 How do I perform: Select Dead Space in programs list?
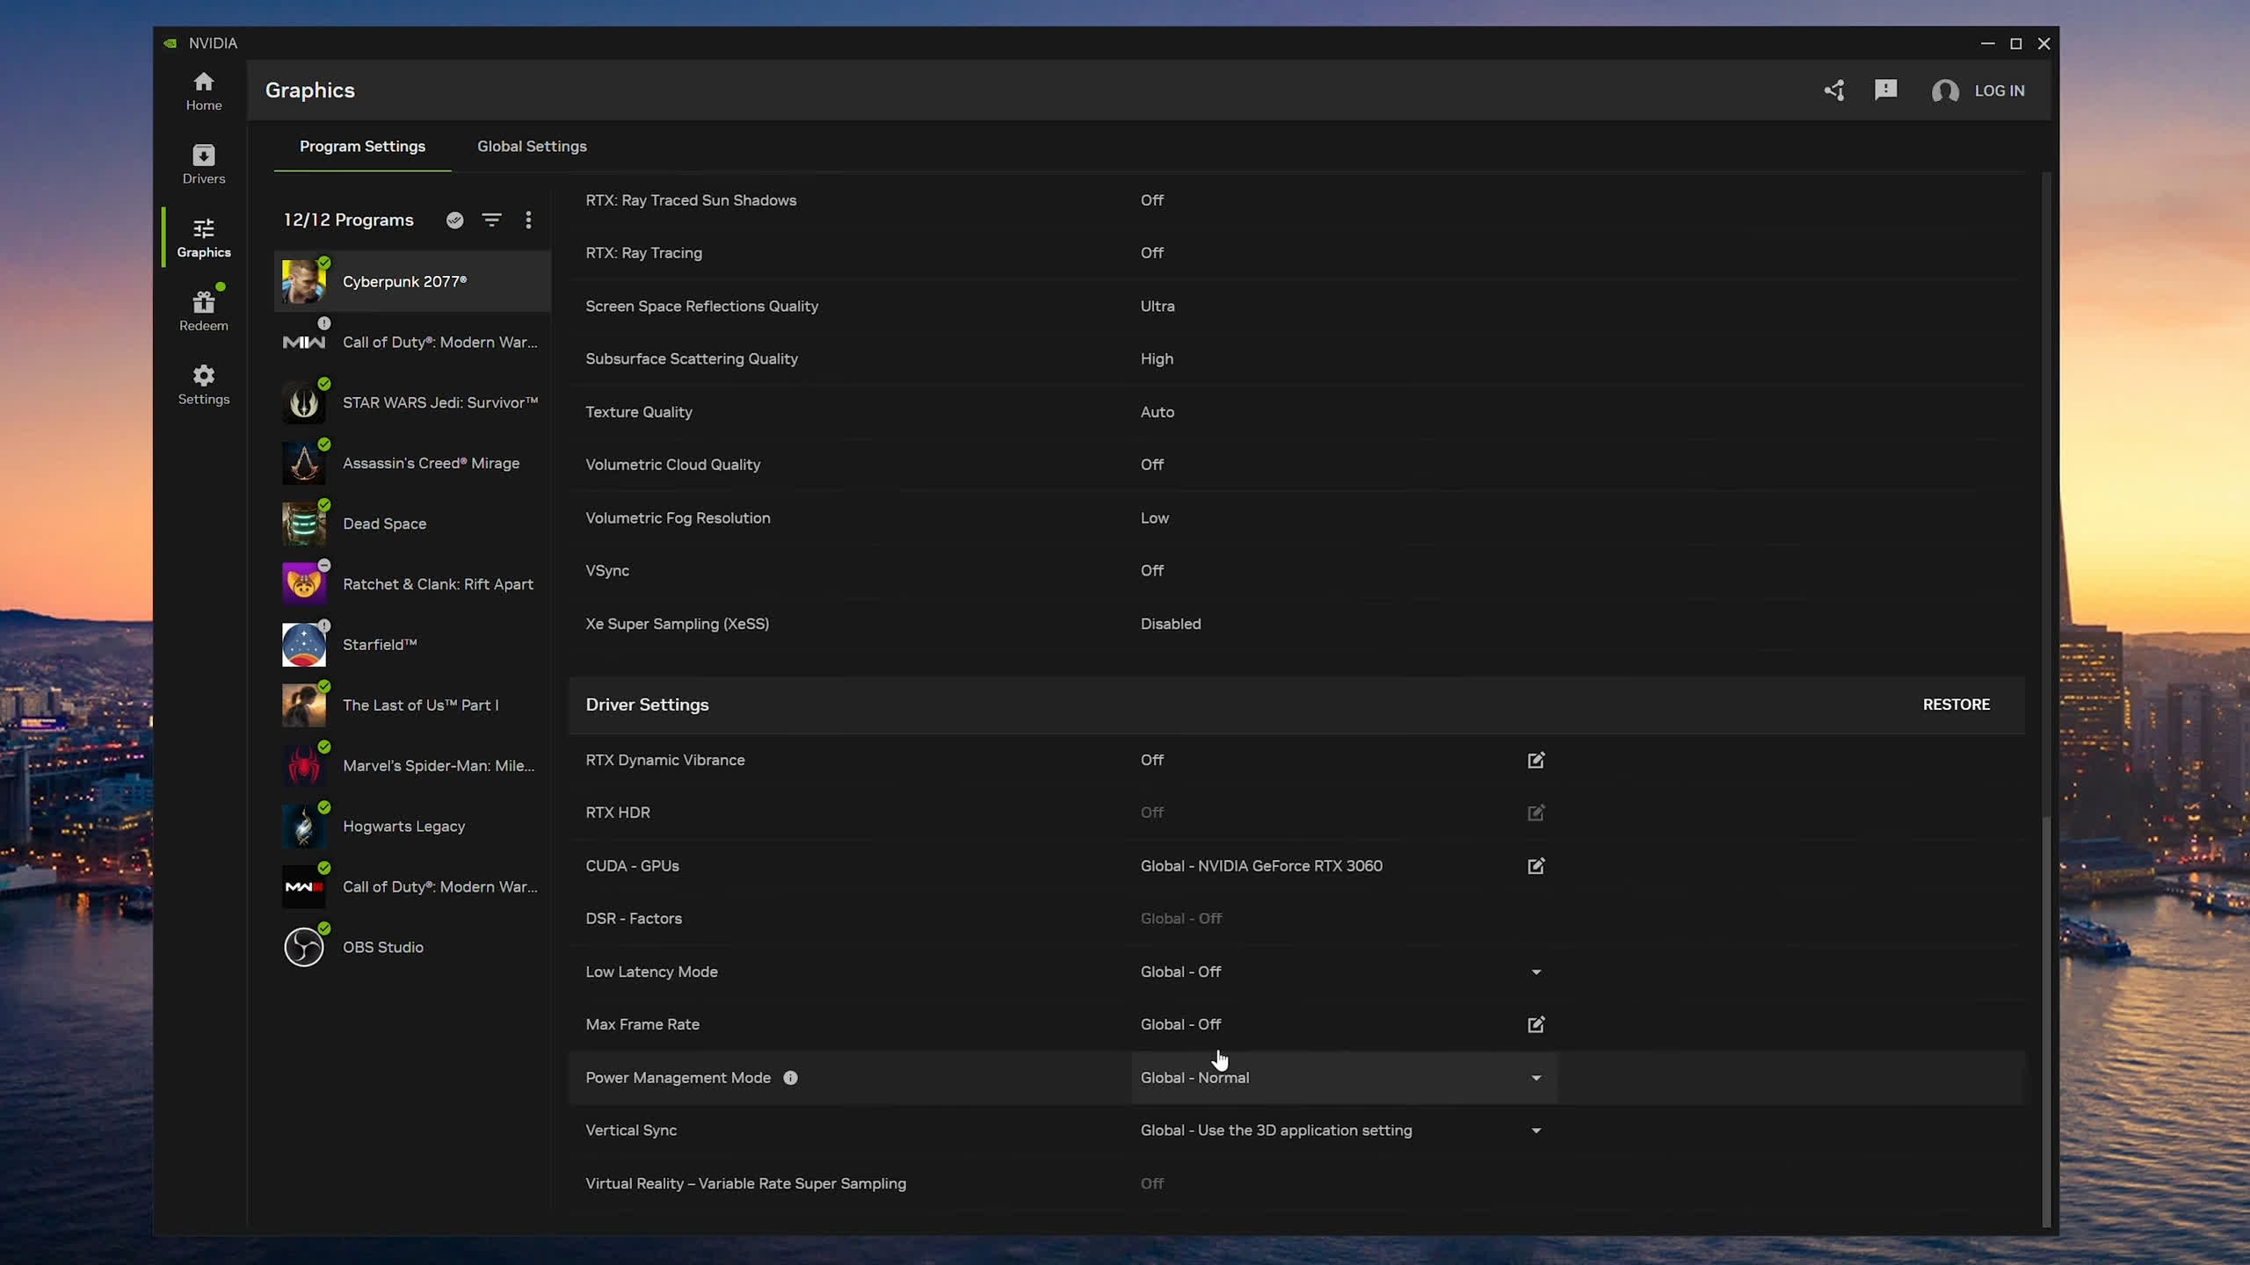pos(384,524)
